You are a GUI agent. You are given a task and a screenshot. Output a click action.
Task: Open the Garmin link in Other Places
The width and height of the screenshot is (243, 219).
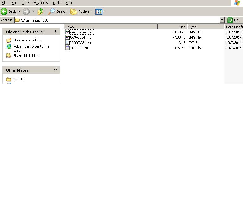[19, 79]
